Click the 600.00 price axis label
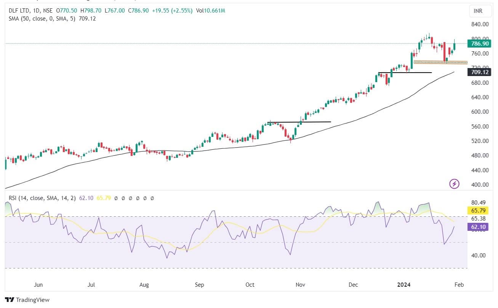This screenshot has width=498, height=308. 480,112
